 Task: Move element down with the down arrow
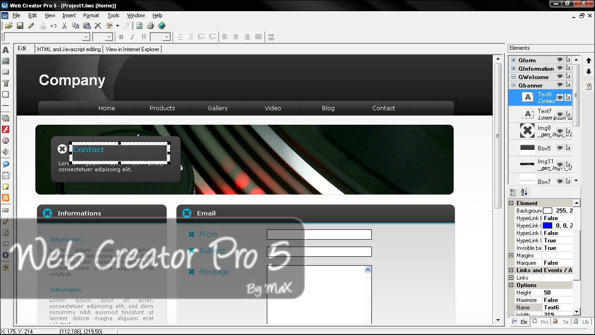588,72
